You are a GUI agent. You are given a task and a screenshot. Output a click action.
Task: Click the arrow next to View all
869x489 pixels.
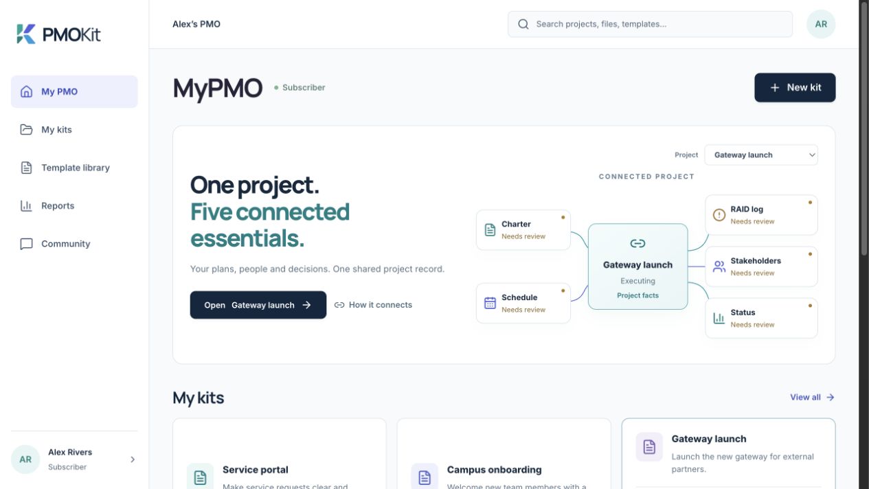[830, 397]
